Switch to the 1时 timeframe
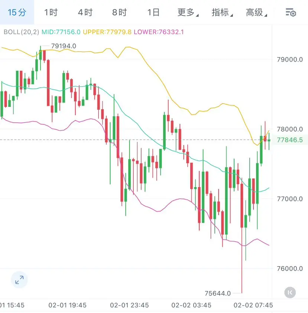 pyautogui.click(x=51, y=12)
